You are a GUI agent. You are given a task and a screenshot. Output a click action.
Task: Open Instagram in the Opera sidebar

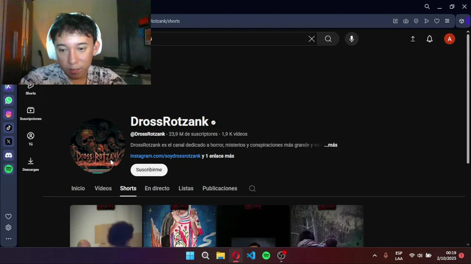click(8, 114)
